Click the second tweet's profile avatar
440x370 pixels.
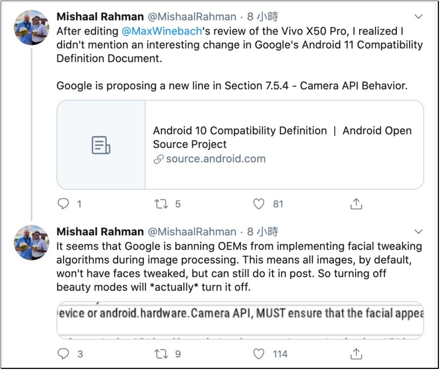pos(31,242)
